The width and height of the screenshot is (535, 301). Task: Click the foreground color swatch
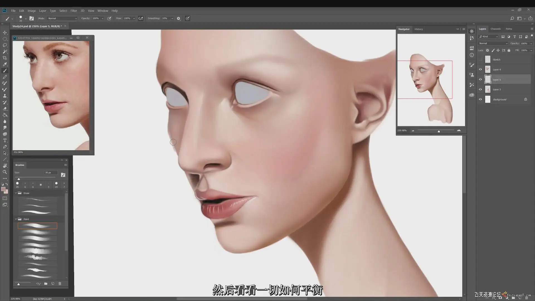pyautogui.click(x=3, y=189)
